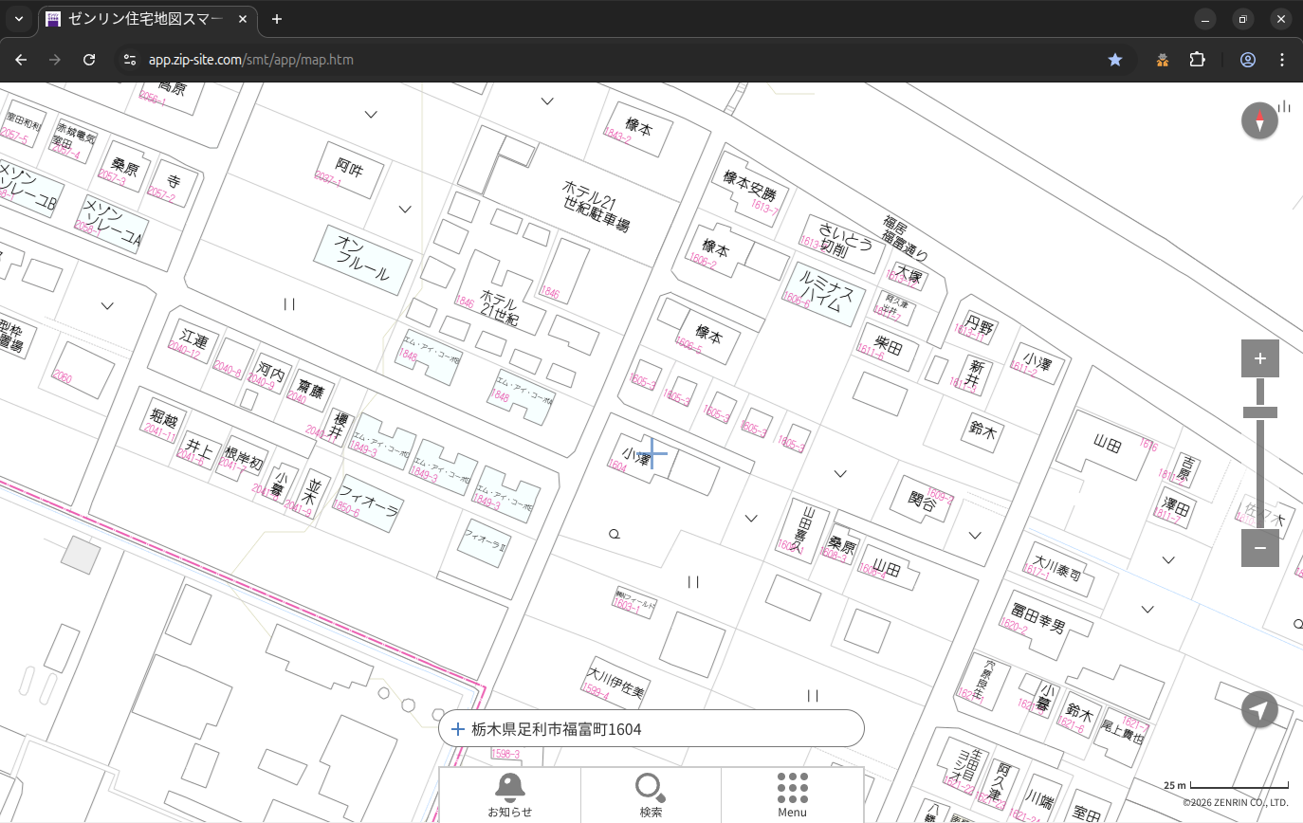Image resolution: width=1303 pixels, height=823 pixels.
Task: Open a new browser tab
Action: [277, 19]
